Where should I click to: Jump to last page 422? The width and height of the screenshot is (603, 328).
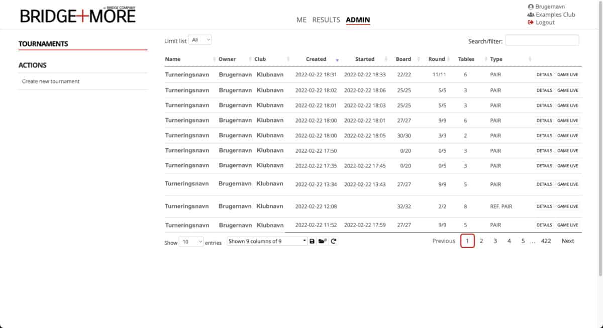click(546, 241)
